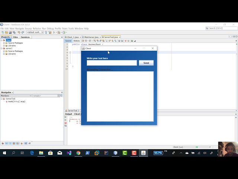Click the New File toolbar icon
Screen dimensions: 238x179
3,32
